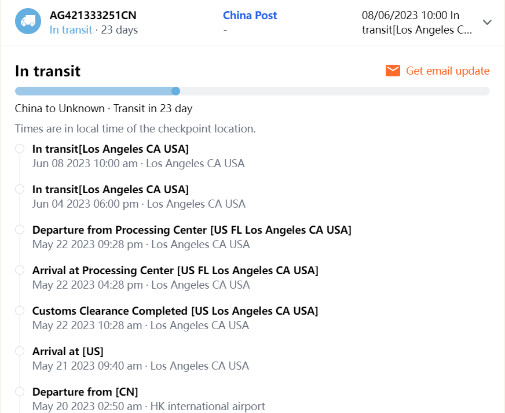Click Customs Clearance Completed event title
Viewport: 505px width, 413px height.
175,311
